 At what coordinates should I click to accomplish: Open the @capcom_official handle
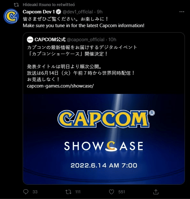pyautogui.click(x=86, y=40)
